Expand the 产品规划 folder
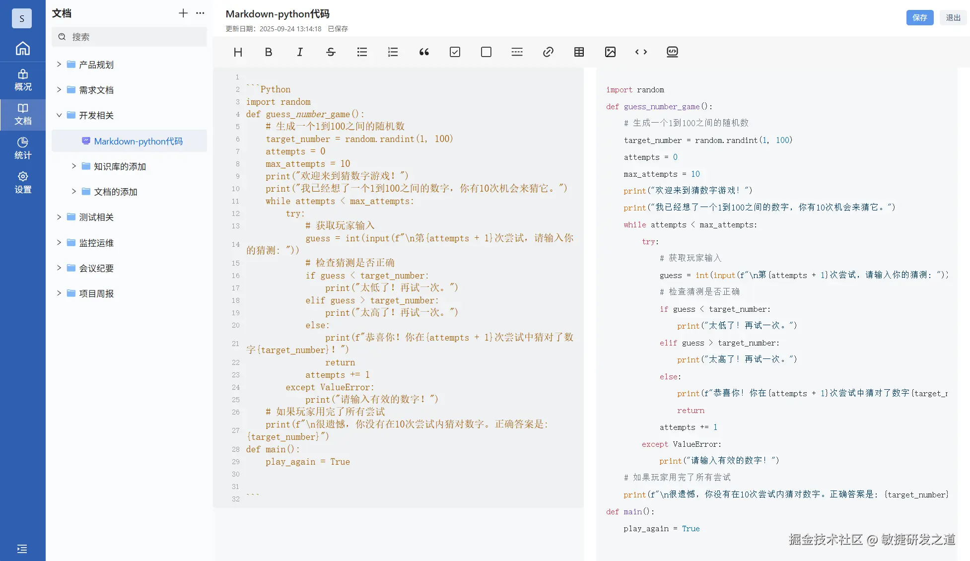 click(x=59, y=65)
